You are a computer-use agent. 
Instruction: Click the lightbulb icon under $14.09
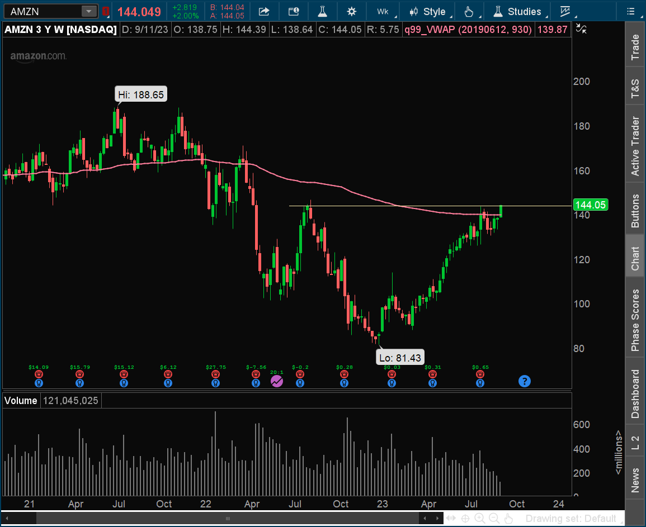click(39, 383)
